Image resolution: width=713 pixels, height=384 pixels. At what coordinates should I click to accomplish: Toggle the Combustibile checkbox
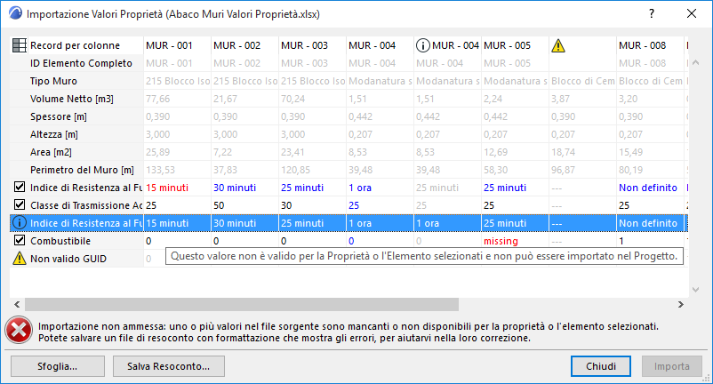(x=19, y=240)
